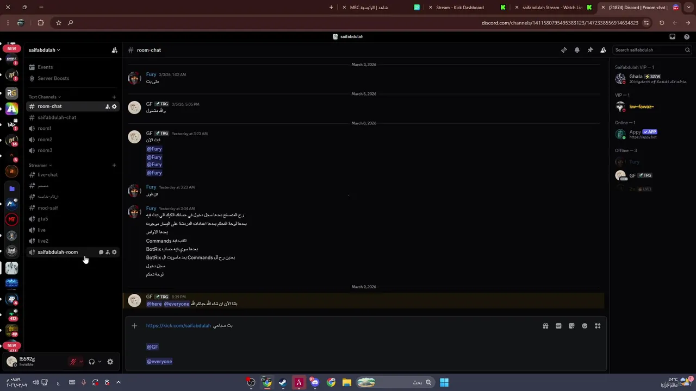Click the @GF mention in draft
The height and width of the screenshot is (391, 696).
pyautogui.click(x=152, y=347)
